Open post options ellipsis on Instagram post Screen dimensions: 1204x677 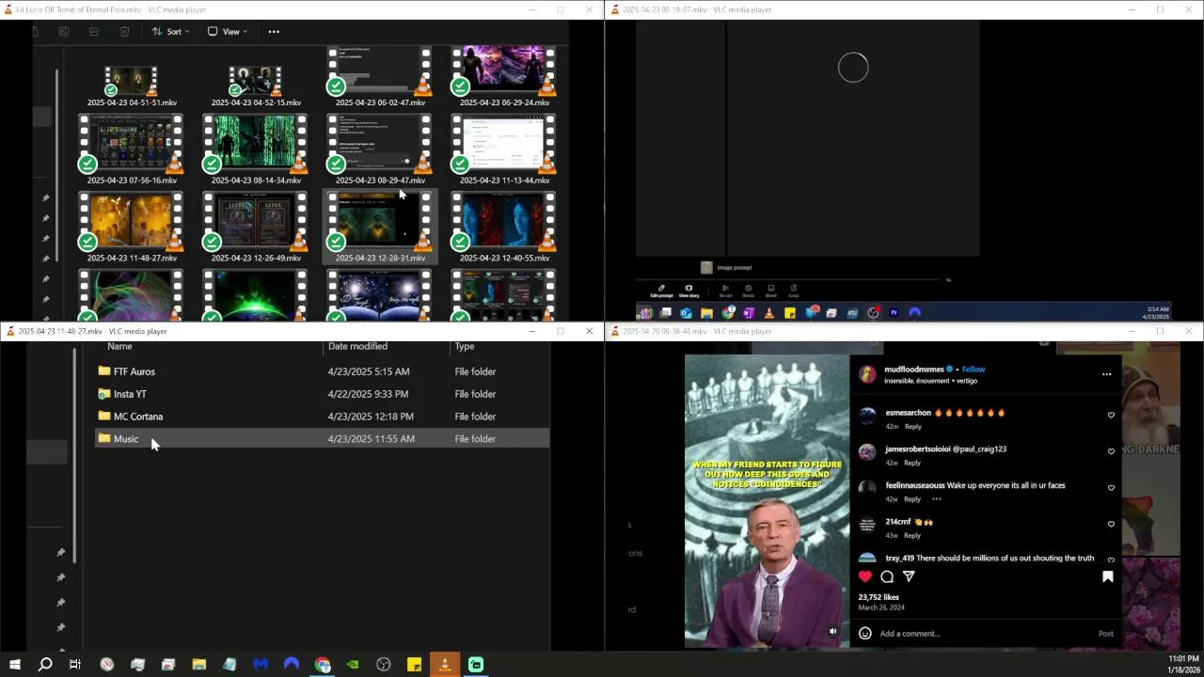click(1106, 374)
